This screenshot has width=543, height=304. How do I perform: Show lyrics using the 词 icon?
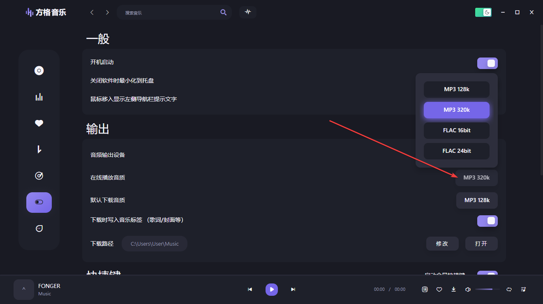425,289
